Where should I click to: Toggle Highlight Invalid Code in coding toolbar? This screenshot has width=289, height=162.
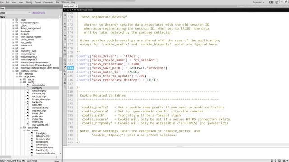(x=65, y=48)
